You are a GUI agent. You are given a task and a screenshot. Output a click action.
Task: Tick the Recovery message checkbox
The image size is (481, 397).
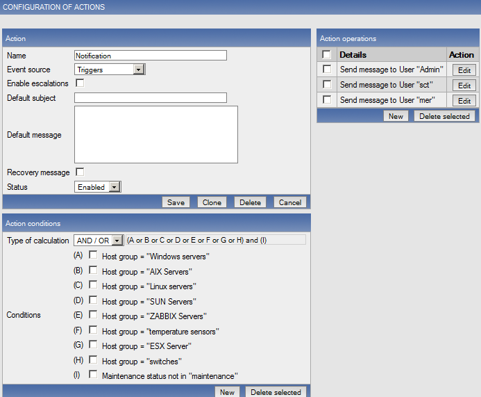click(x=80, y=172)
